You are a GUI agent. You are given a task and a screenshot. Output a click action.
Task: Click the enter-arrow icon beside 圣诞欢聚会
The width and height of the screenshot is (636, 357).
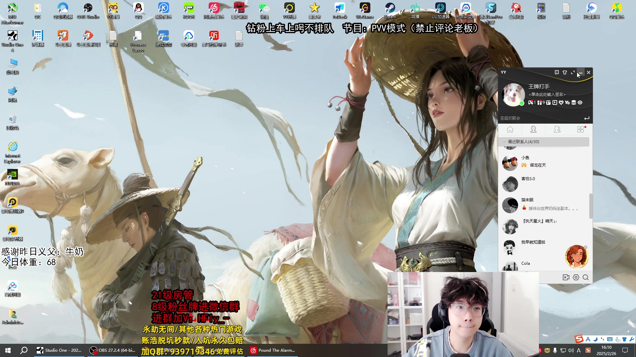click(587, 118)
